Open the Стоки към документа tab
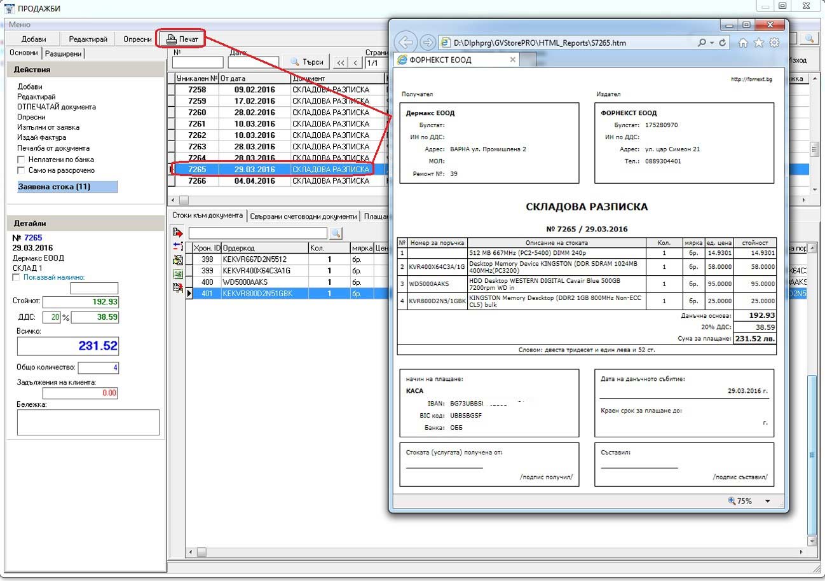This screenshot has width=825, height=581. 207,215
